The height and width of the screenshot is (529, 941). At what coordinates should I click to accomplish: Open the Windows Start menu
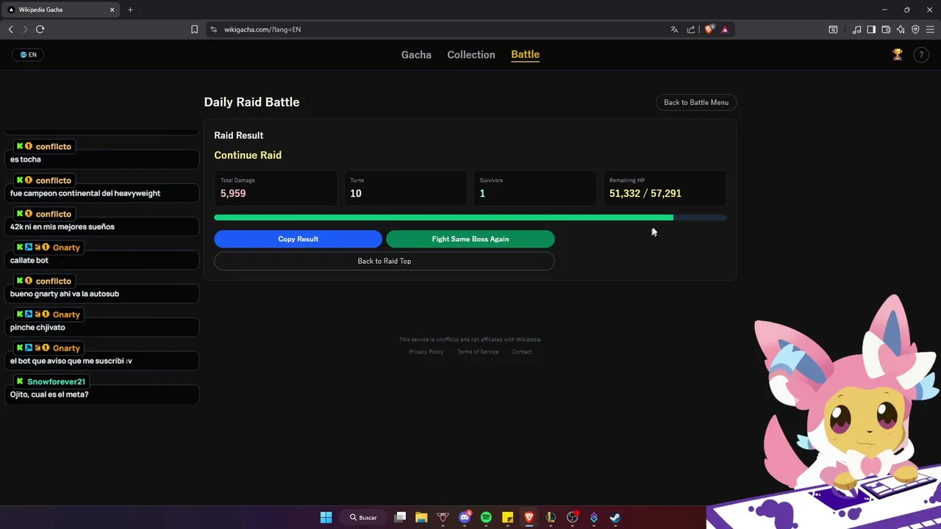[x=326, y=517]
